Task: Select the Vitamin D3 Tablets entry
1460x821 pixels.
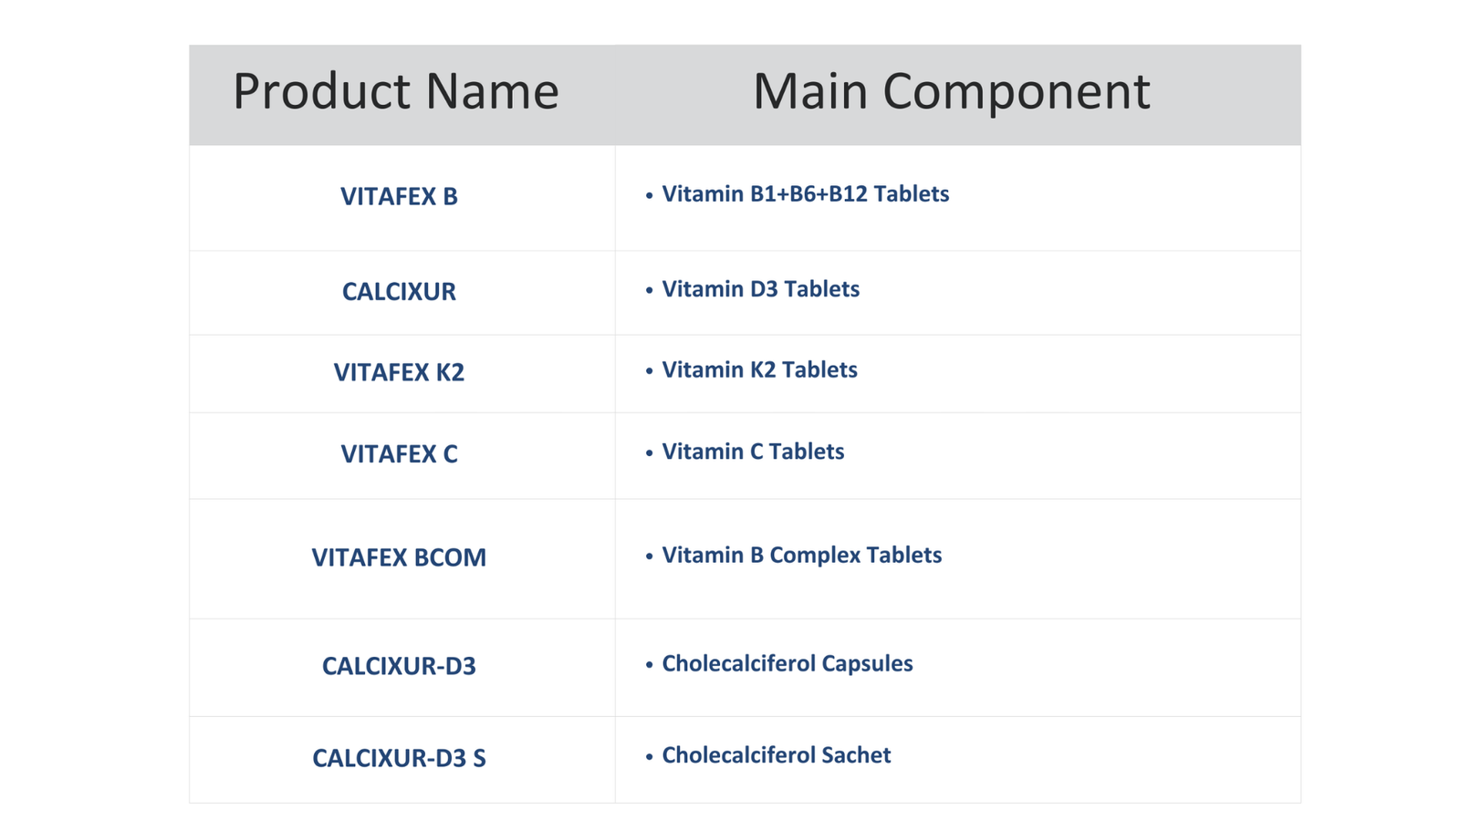Action: coord(760,289)
